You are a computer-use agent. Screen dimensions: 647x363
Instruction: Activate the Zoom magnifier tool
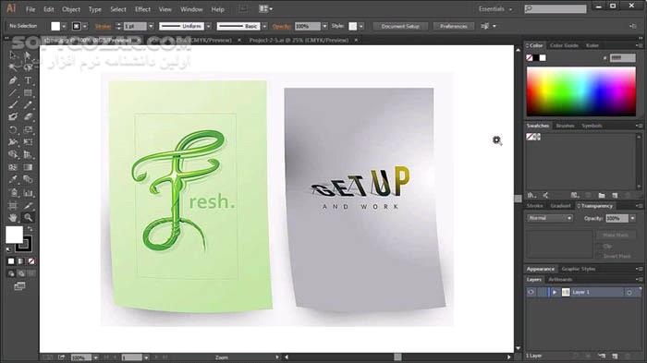(28, 217)
